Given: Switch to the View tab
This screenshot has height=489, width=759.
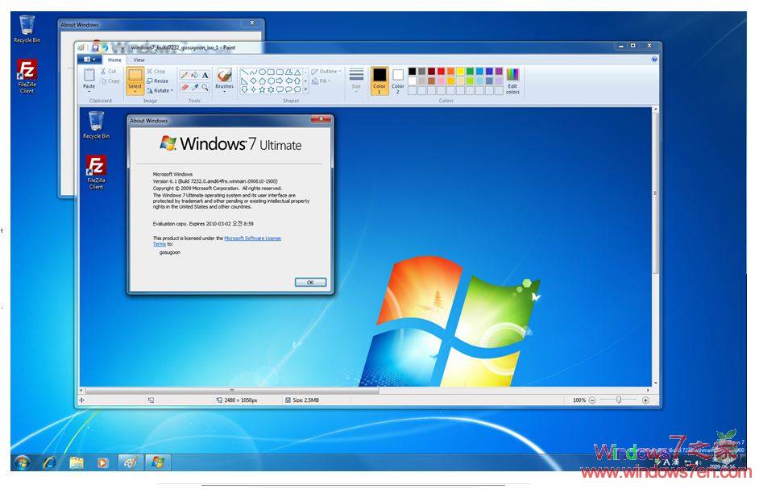Looking at the screenshot, I should tap(141, 59).
